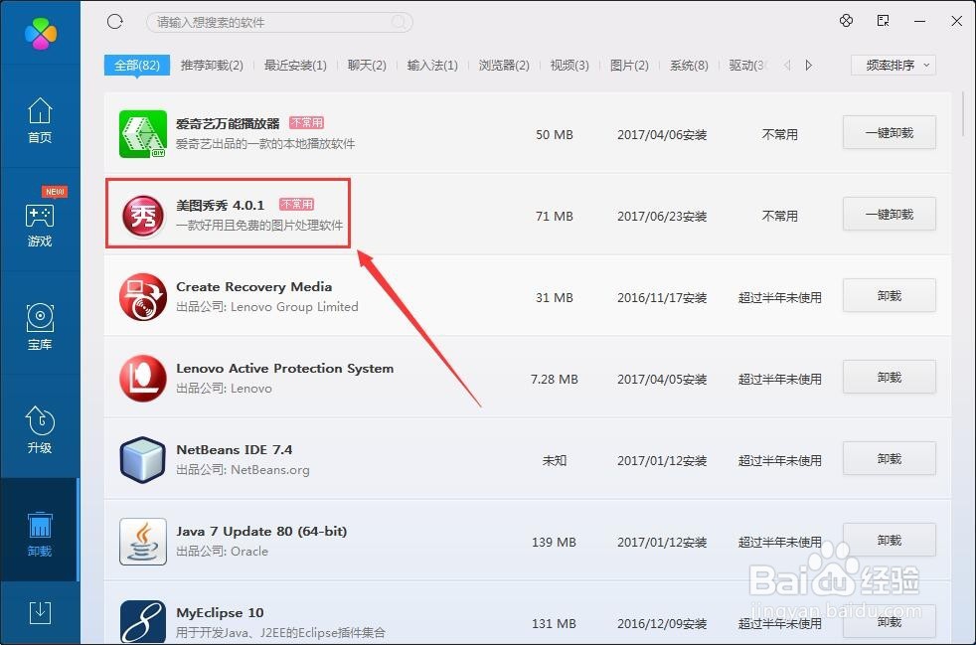The image size is (976, 645).
Task: Click the NetBeans IDE cube icon
Action: tap(143, 460)
